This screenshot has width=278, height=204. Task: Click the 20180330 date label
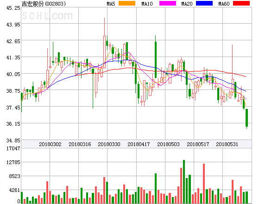click(109, 144)
